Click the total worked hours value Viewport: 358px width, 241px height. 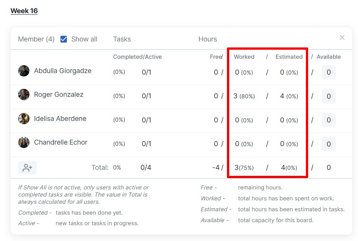236,168
